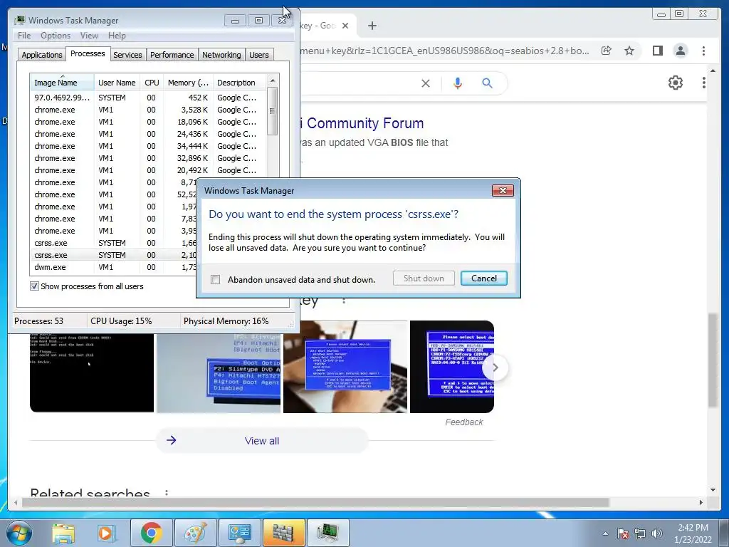Open clock showing 2:42 PM

click(x=693, y=533)
